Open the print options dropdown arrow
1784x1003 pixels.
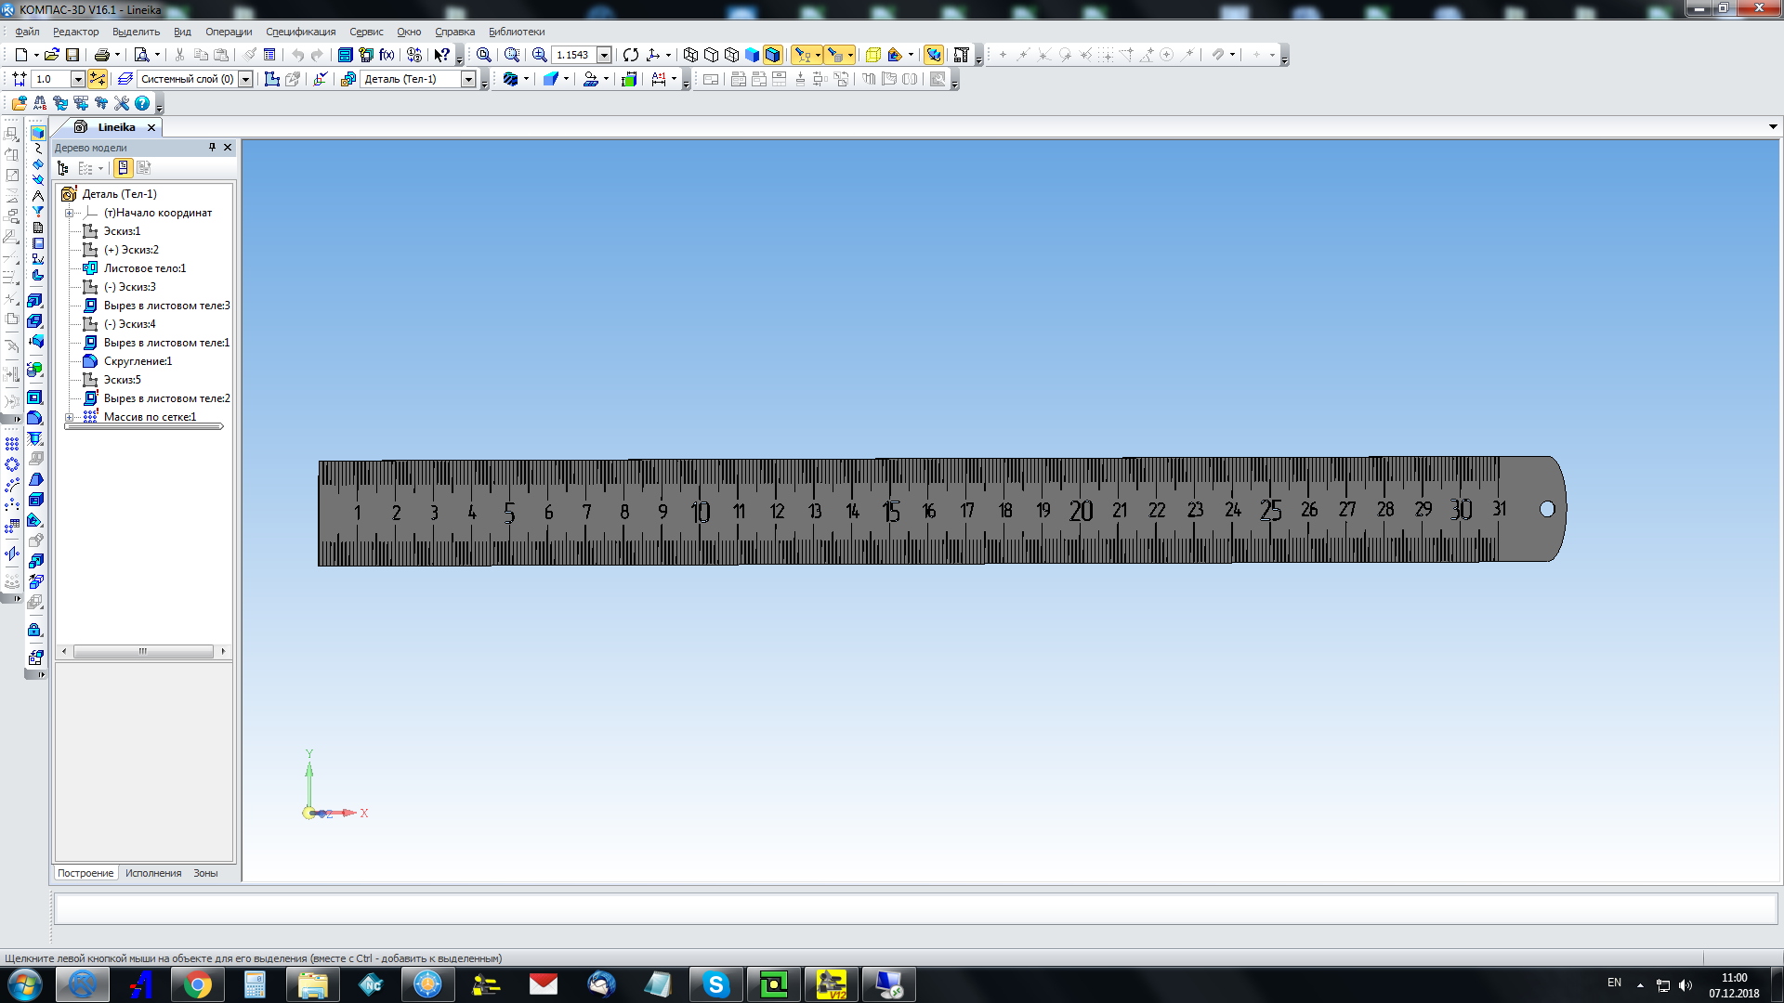pos(117,55)
